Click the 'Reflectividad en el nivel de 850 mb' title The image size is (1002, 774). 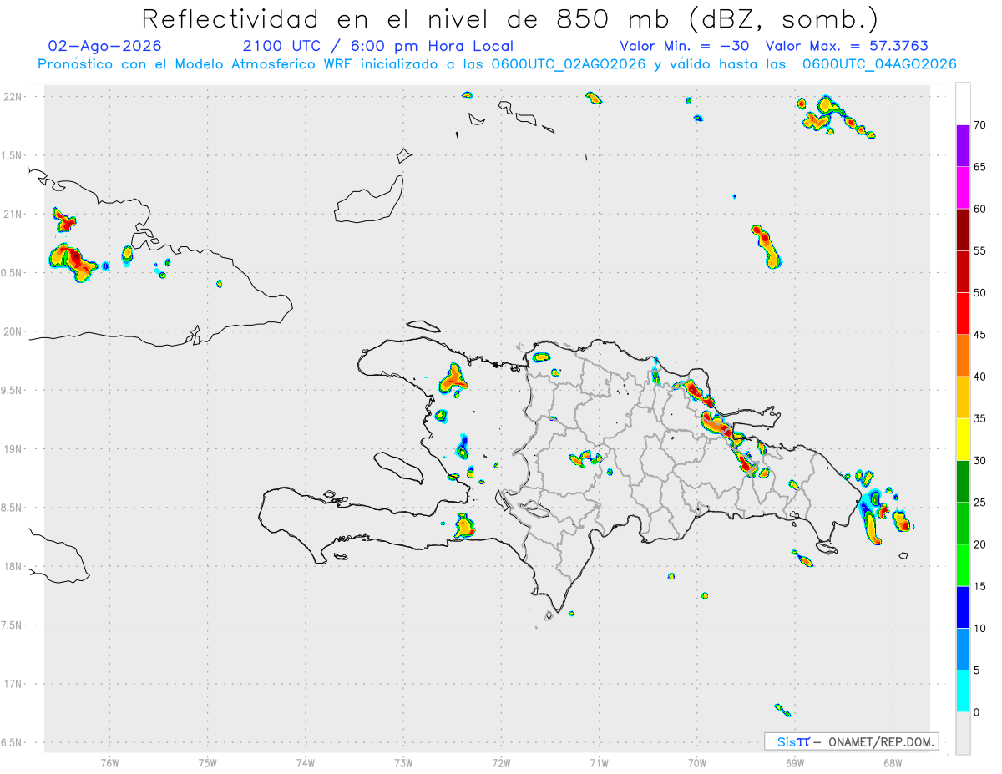pyautogui.click(x=510, y=18)
